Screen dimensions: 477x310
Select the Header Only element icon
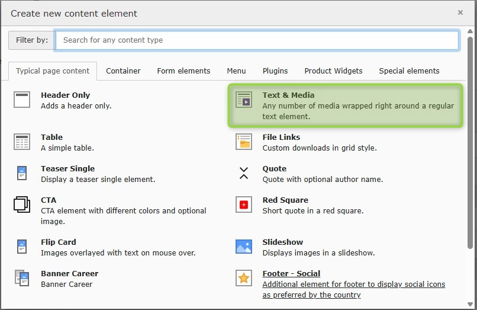coord(22,100)
